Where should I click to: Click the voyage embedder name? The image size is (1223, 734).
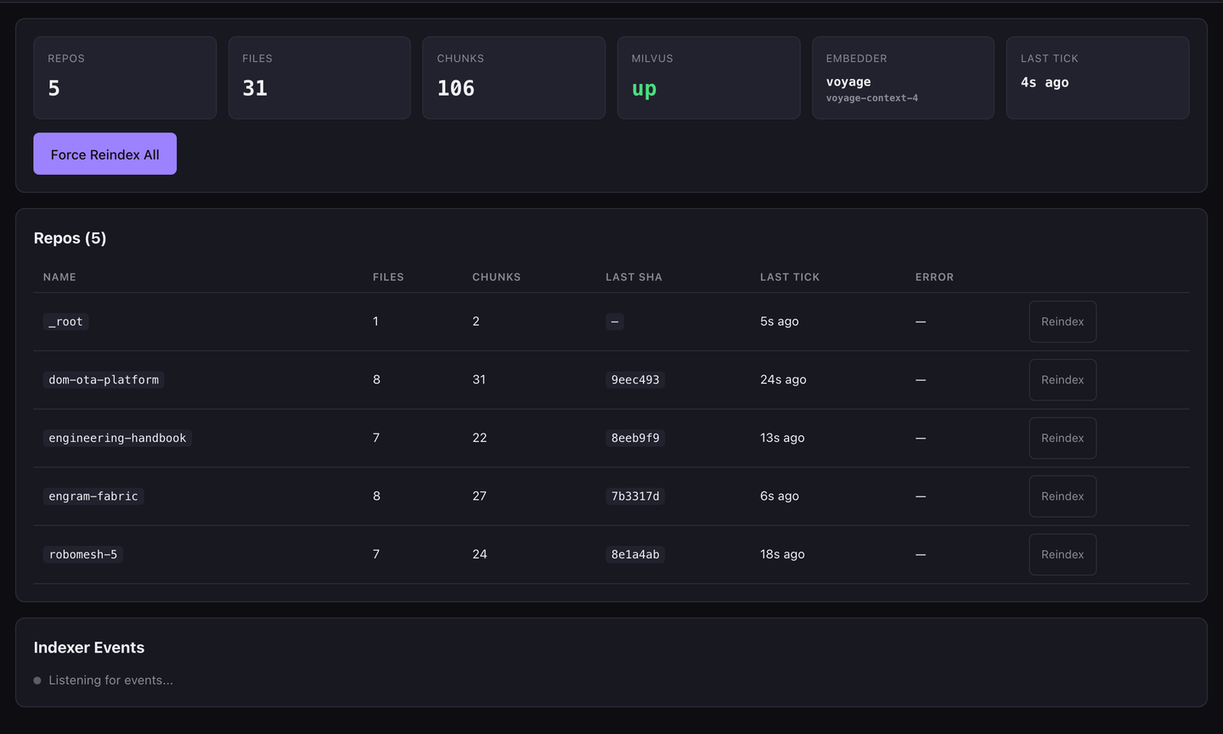[848, 81]
